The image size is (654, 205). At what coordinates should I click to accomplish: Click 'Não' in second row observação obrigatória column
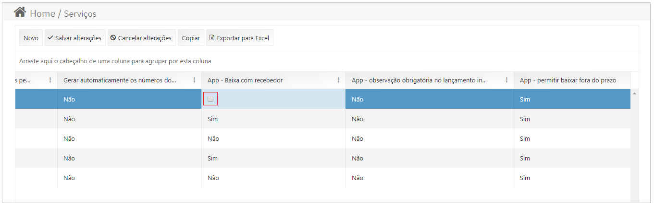(358, 119)
